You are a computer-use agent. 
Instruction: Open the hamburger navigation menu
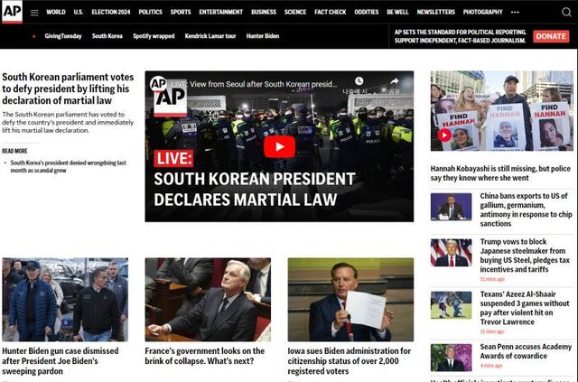[x=34, y=13]
